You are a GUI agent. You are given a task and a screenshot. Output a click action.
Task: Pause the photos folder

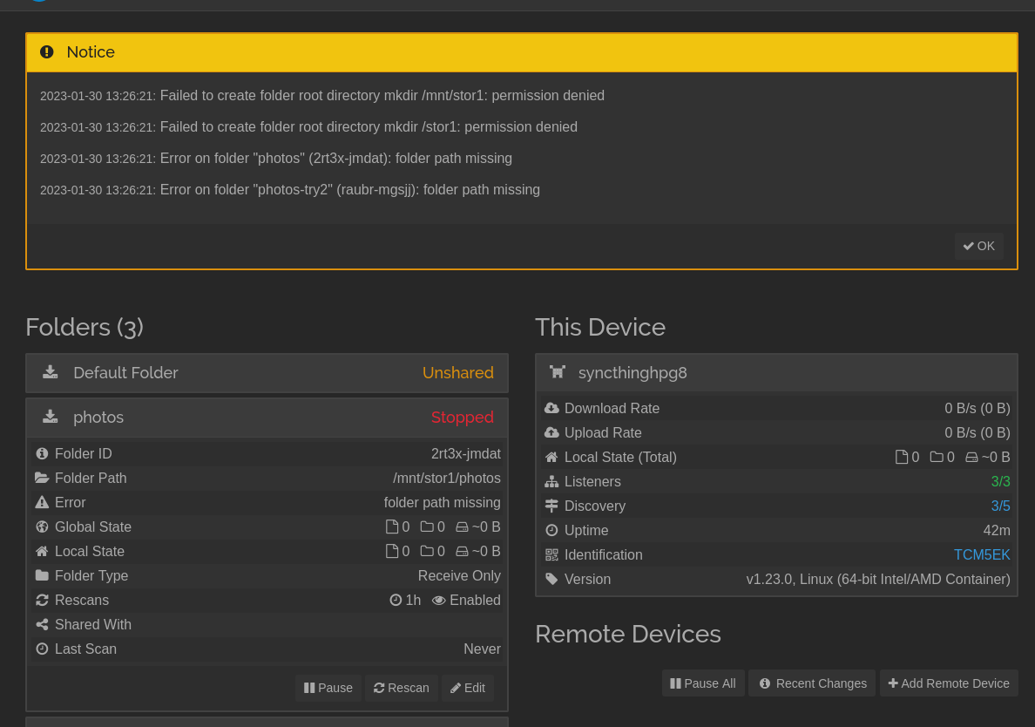(x=328, y=688)
